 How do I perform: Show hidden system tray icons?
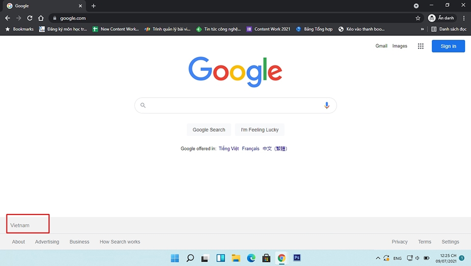coord(378,258)
